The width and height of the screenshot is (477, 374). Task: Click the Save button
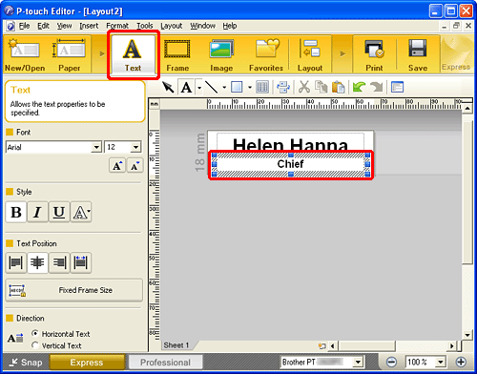(x=418, y=54)
